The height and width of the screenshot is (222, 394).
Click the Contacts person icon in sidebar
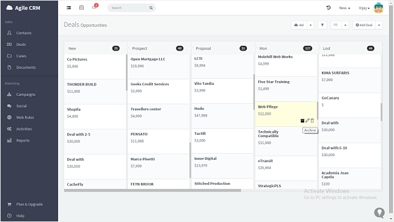9,32
